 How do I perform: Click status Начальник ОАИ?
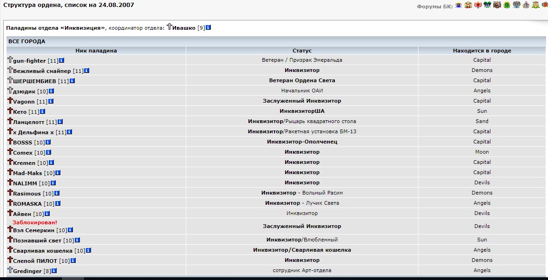tap(302, 91)
